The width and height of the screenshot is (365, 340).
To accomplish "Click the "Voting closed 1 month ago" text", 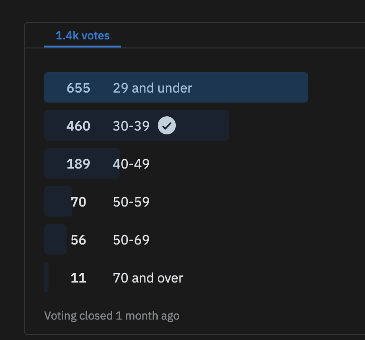I will point(112,316).
